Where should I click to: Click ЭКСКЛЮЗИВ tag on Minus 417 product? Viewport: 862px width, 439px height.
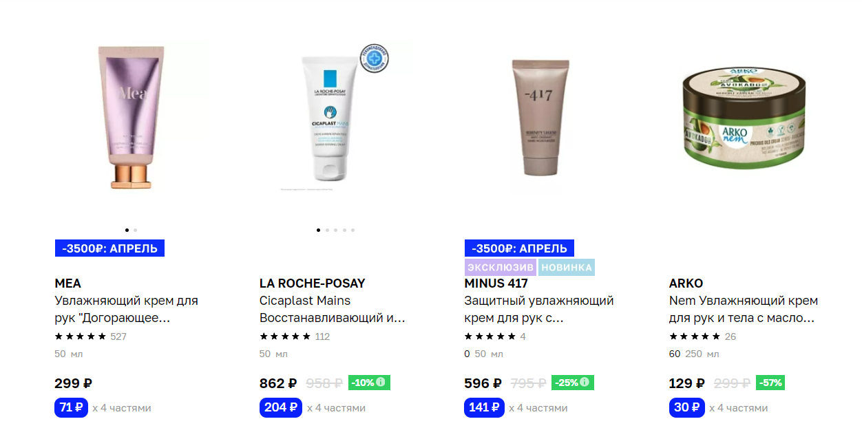501,267
